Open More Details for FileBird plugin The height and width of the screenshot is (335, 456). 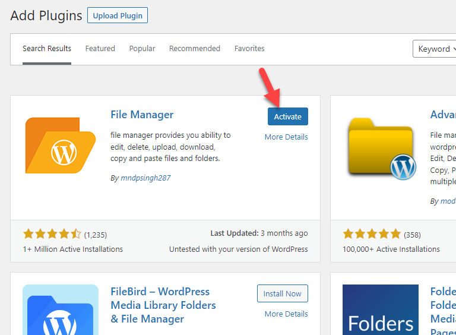click(x=286, y=314)
